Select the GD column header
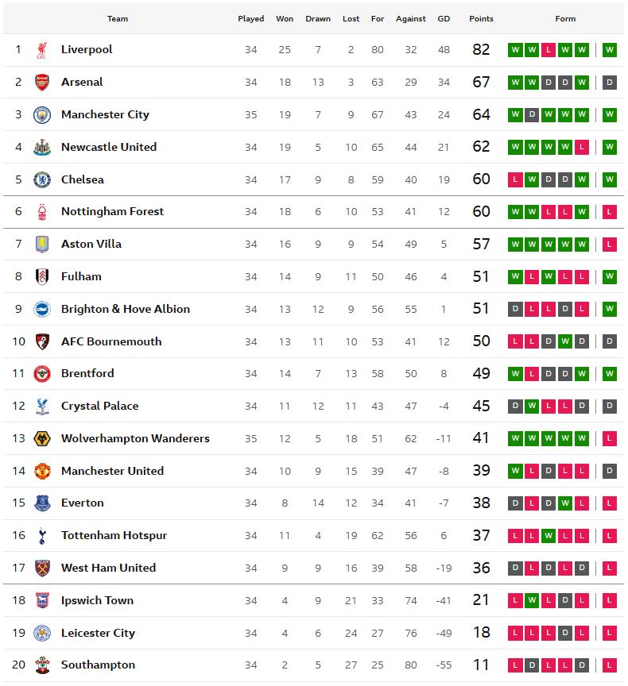The image size is (628, 686). (x=444, y=19)
